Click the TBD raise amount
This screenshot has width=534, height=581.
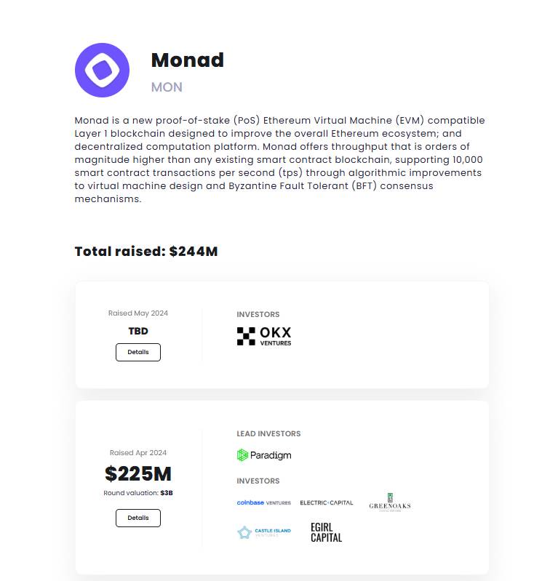point(138,331)
